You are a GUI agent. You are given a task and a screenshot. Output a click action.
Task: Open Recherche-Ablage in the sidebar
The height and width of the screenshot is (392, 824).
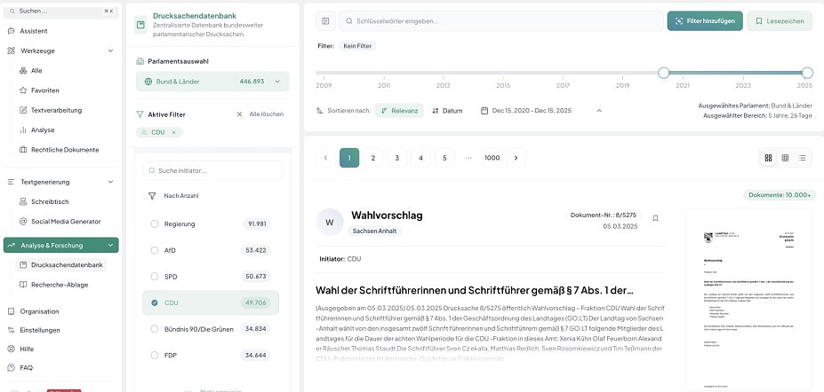pyautogui.click(x=59, y=285)
